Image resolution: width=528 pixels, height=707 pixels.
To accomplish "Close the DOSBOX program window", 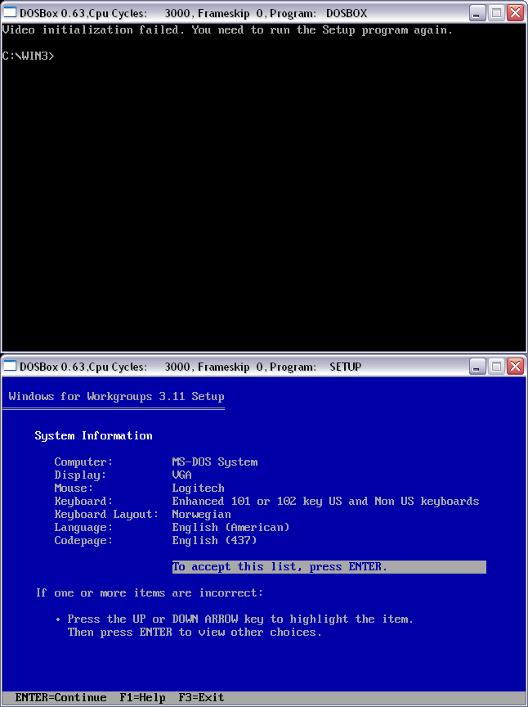I will 515,14.
